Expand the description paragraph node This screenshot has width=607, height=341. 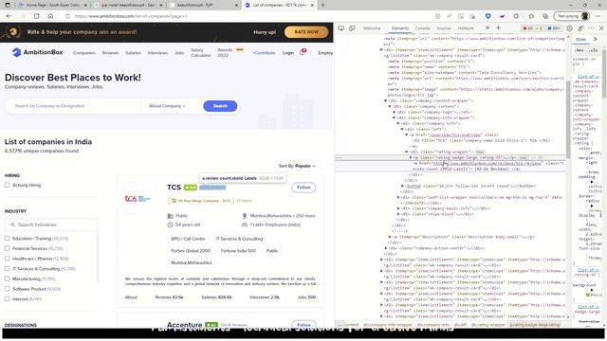point(390,237)
